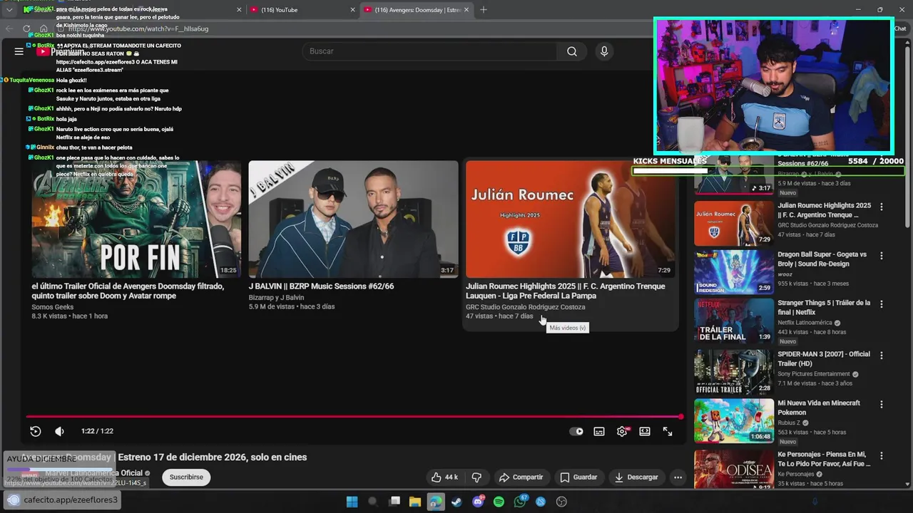Click the browser address bar URL

(x=138, y=28)
